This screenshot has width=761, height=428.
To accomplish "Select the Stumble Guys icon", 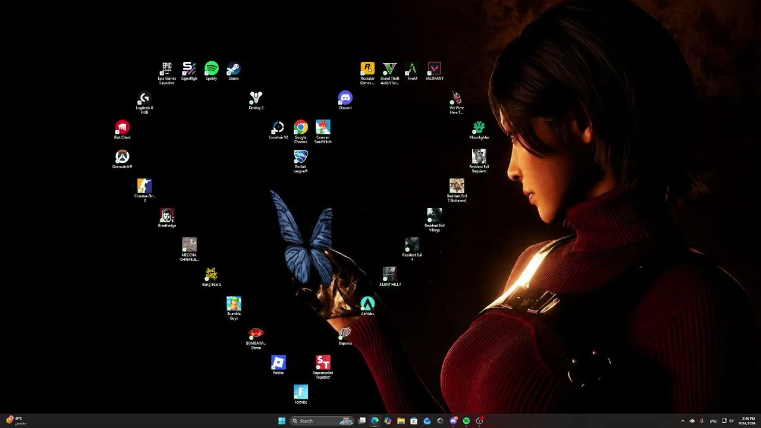I will pos(234,309).
